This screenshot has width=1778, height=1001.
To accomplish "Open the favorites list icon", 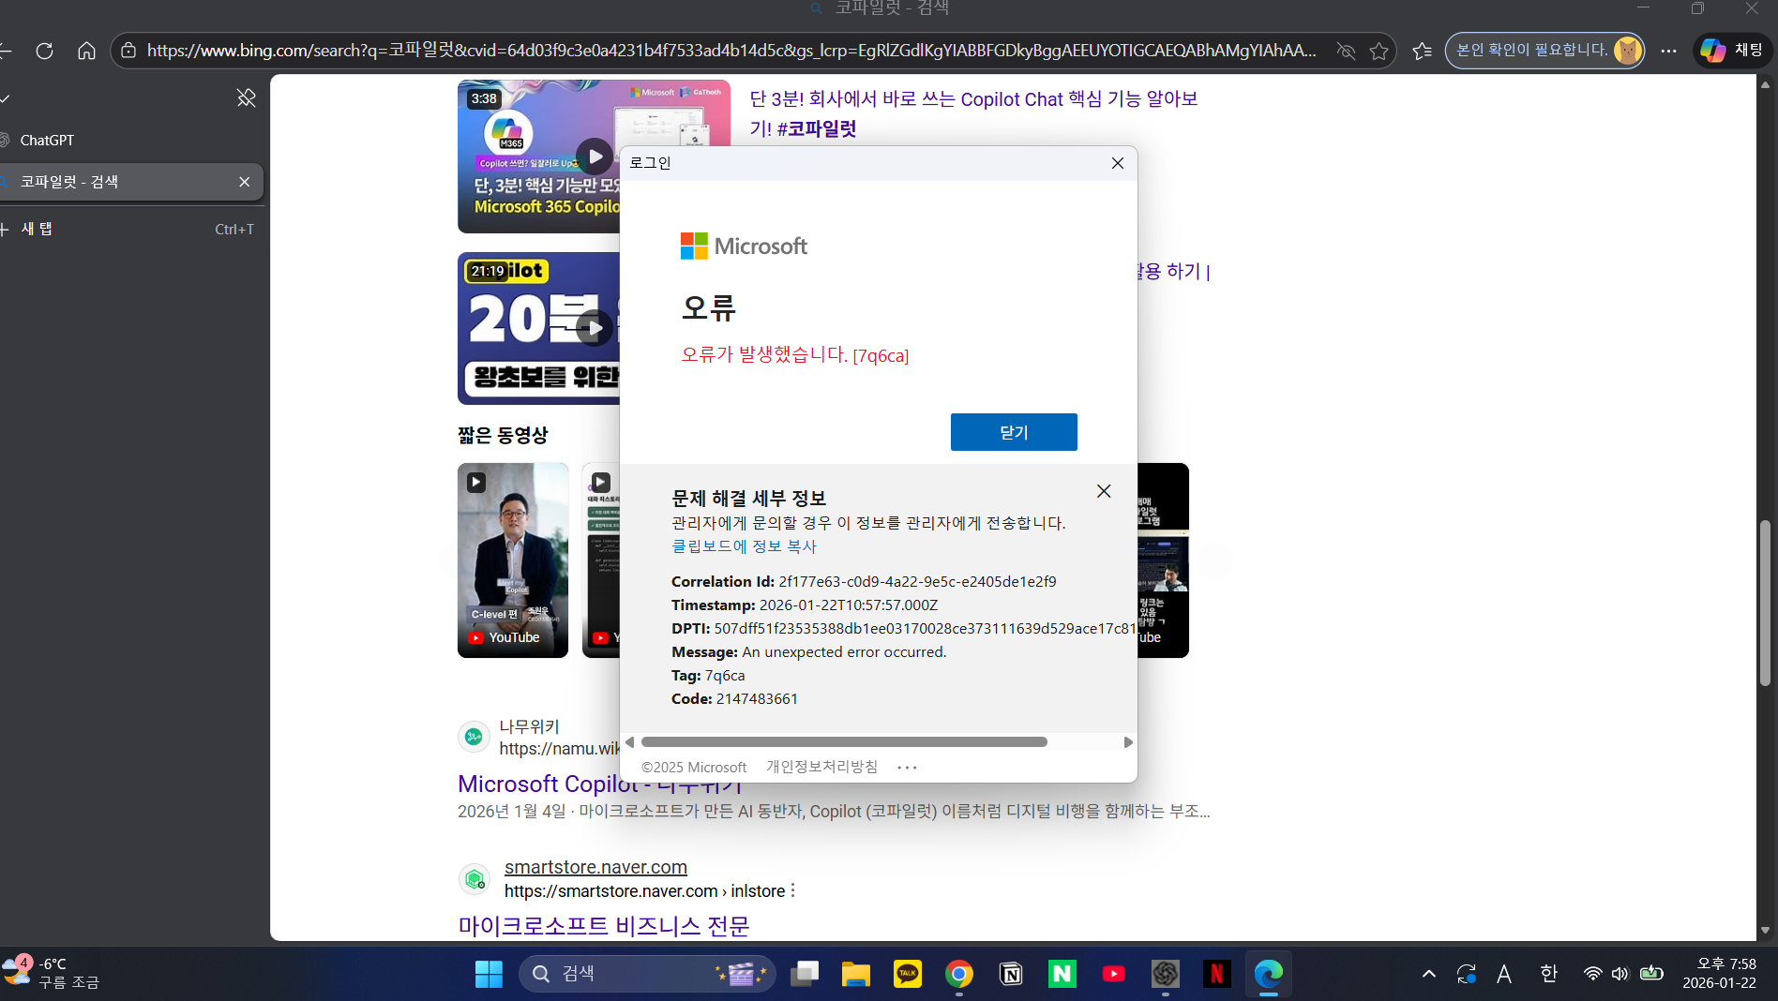I will pos(1423,51).
